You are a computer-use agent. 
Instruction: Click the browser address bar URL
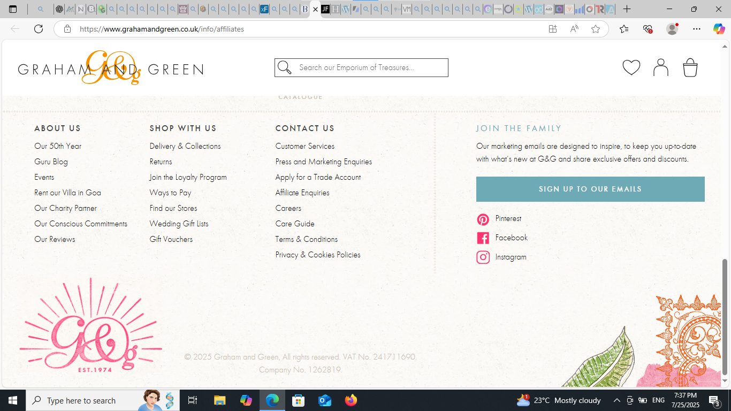[162, 29]
